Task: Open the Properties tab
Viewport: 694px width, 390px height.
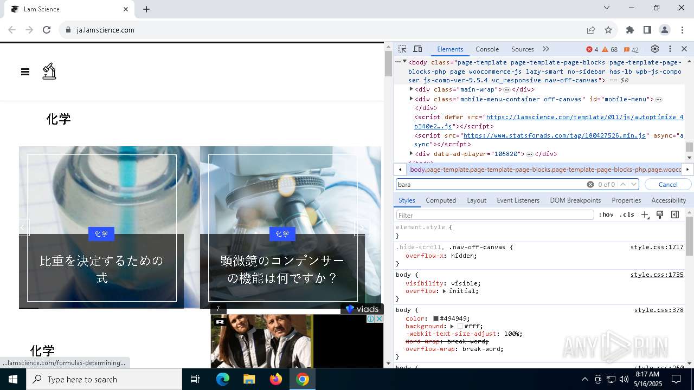Action: (626, 200)
